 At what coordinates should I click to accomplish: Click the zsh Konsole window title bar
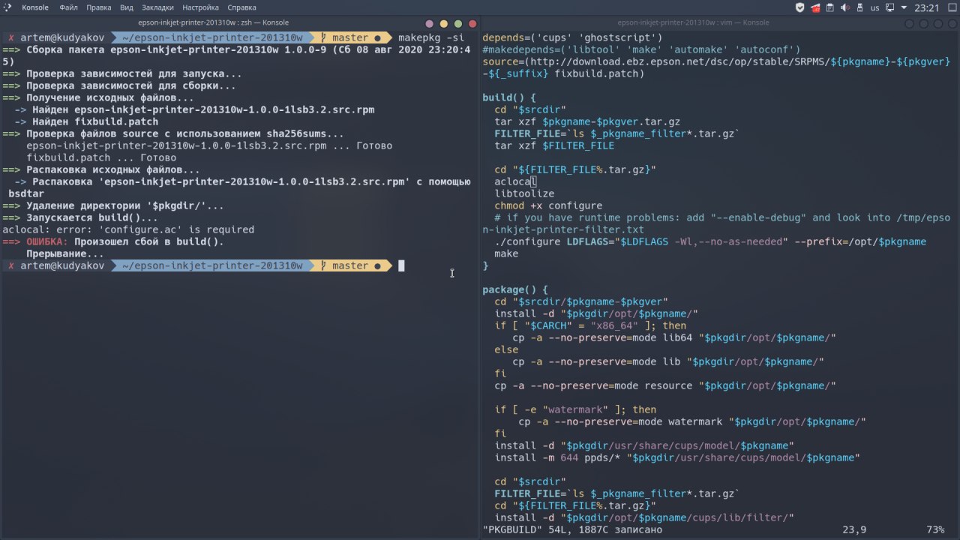coord(213,23)
